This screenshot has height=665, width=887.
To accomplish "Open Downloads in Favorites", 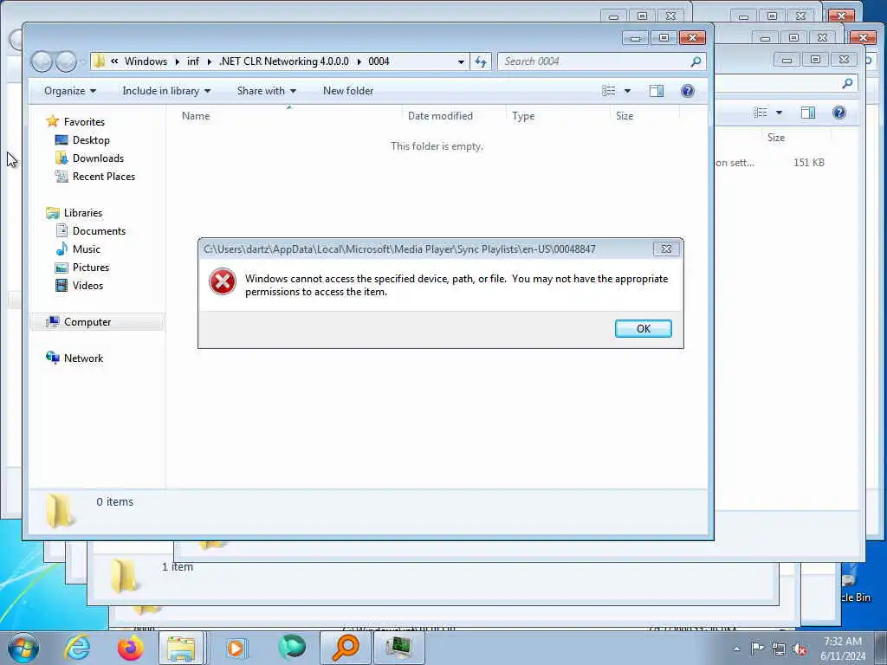I will coord(98,158).
